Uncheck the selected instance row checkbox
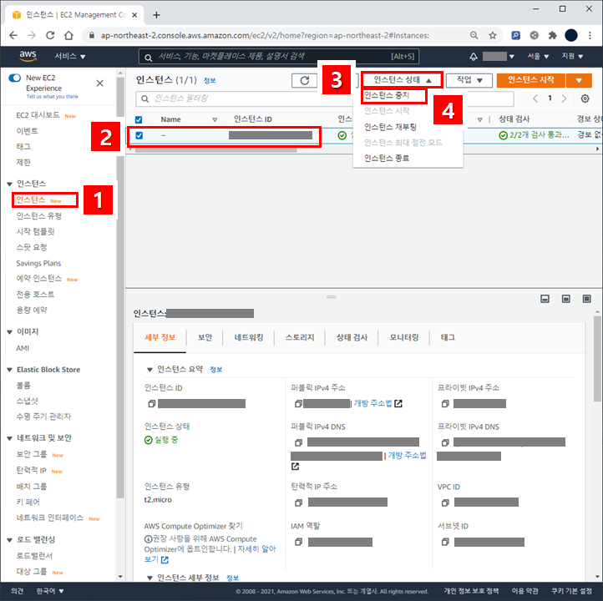Image resolution: width=603 pixels, height=601 pixels. [139, 135]
